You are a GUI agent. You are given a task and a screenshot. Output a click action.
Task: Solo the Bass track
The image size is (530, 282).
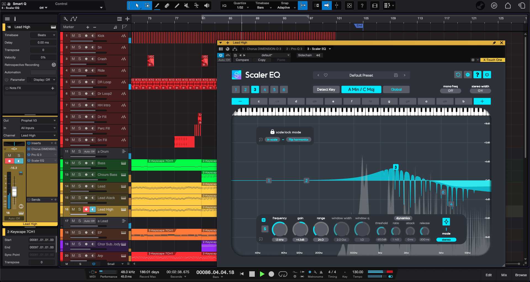click(x=79, y=163)
